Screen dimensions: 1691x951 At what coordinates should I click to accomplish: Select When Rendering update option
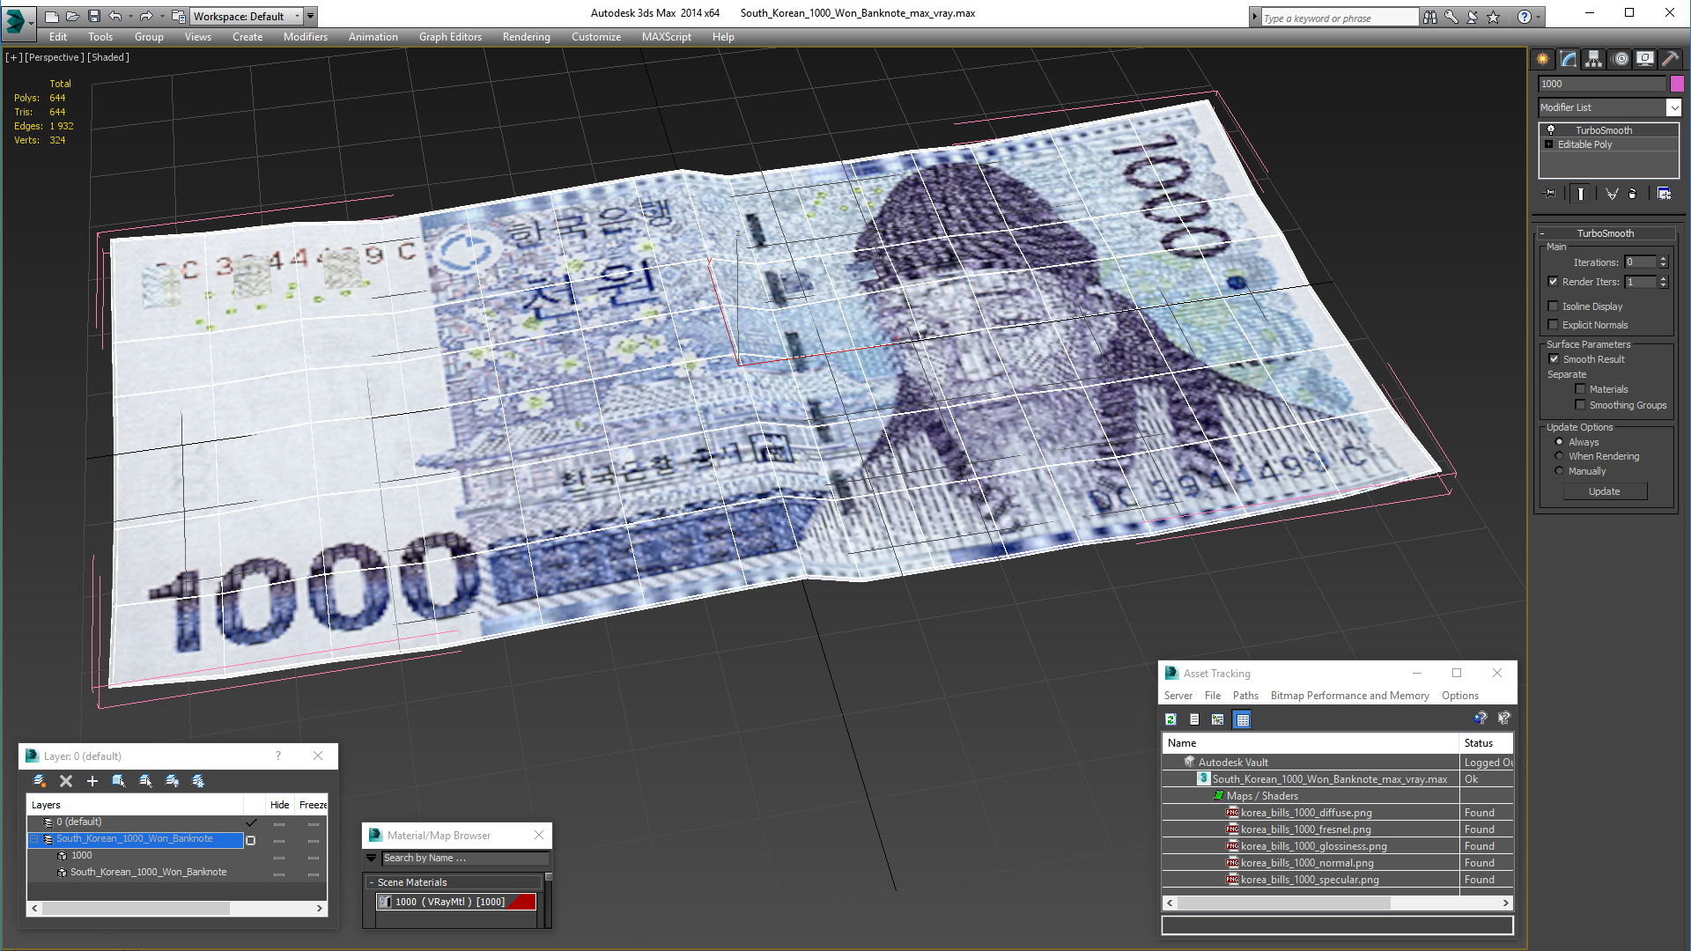pyautogui.click(x=1560, y=456)
